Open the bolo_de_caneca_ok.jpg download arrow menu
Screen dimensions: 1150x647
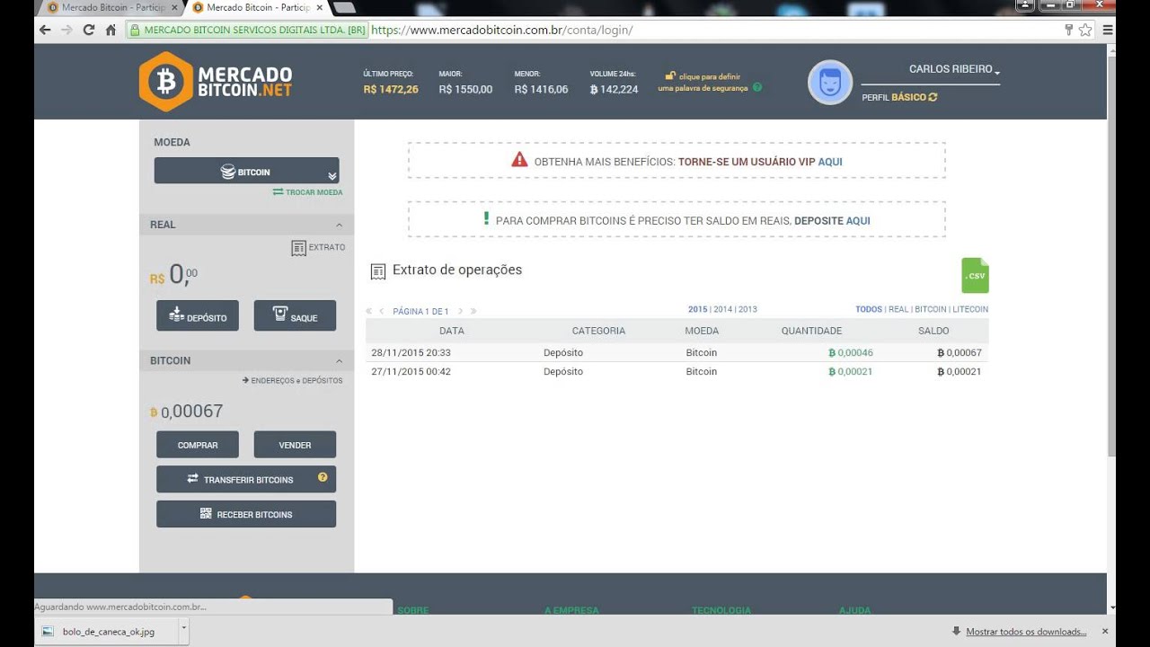tap(183, 631)
